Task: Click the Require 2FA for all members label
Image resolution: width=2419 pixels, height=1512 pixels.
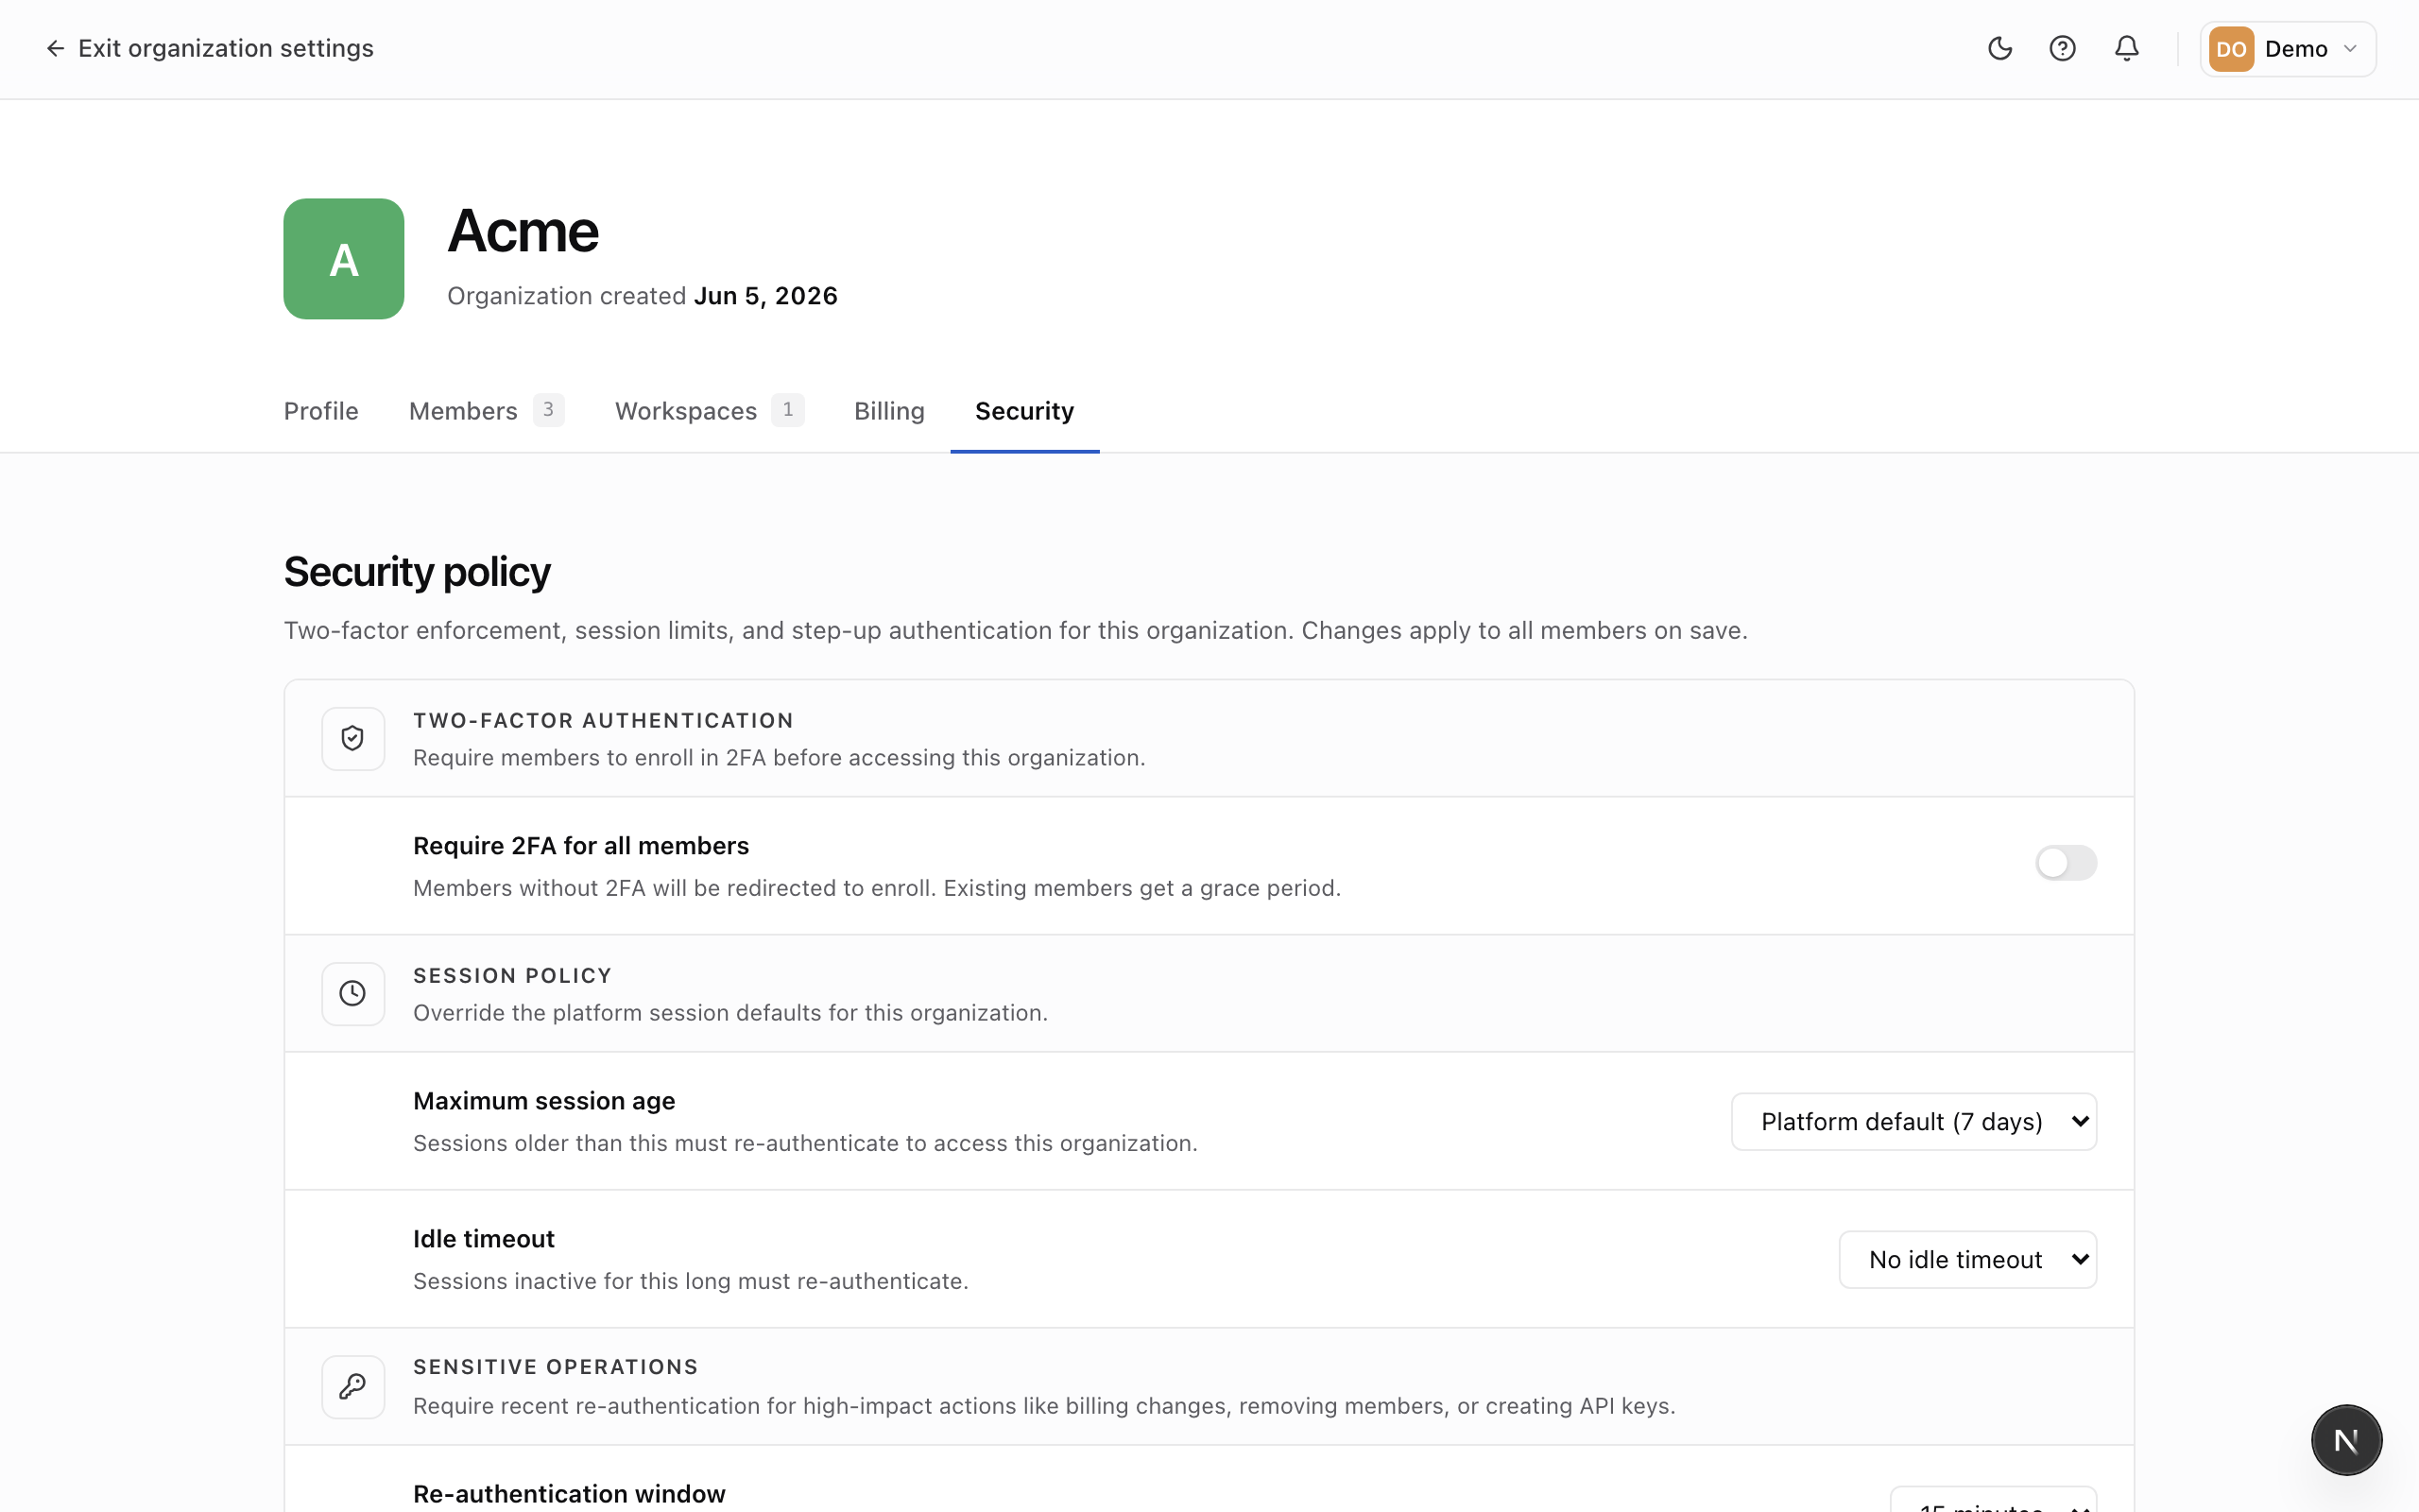Action: (x=581, y=846)
